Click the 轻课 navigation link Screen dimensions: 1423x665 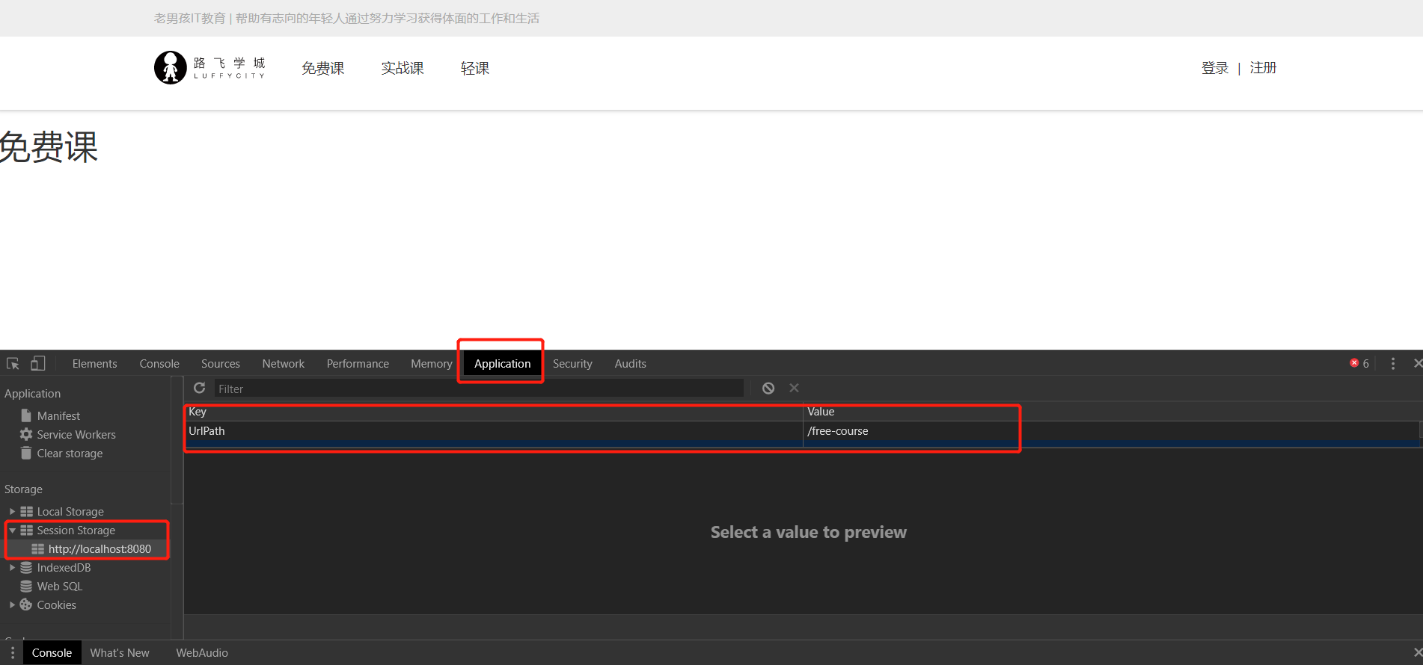point(475,68)
